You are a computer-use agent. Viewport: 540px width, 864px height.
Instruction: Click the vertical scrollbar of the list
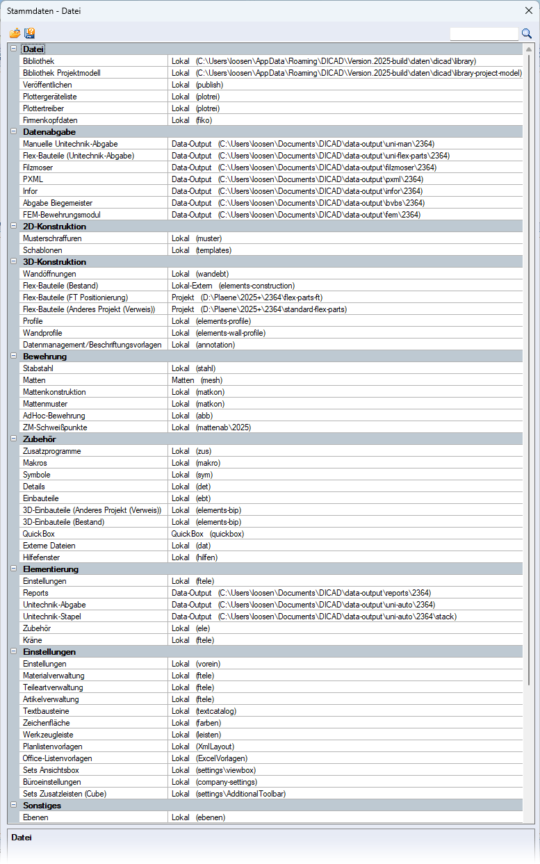tap(529, 368)
